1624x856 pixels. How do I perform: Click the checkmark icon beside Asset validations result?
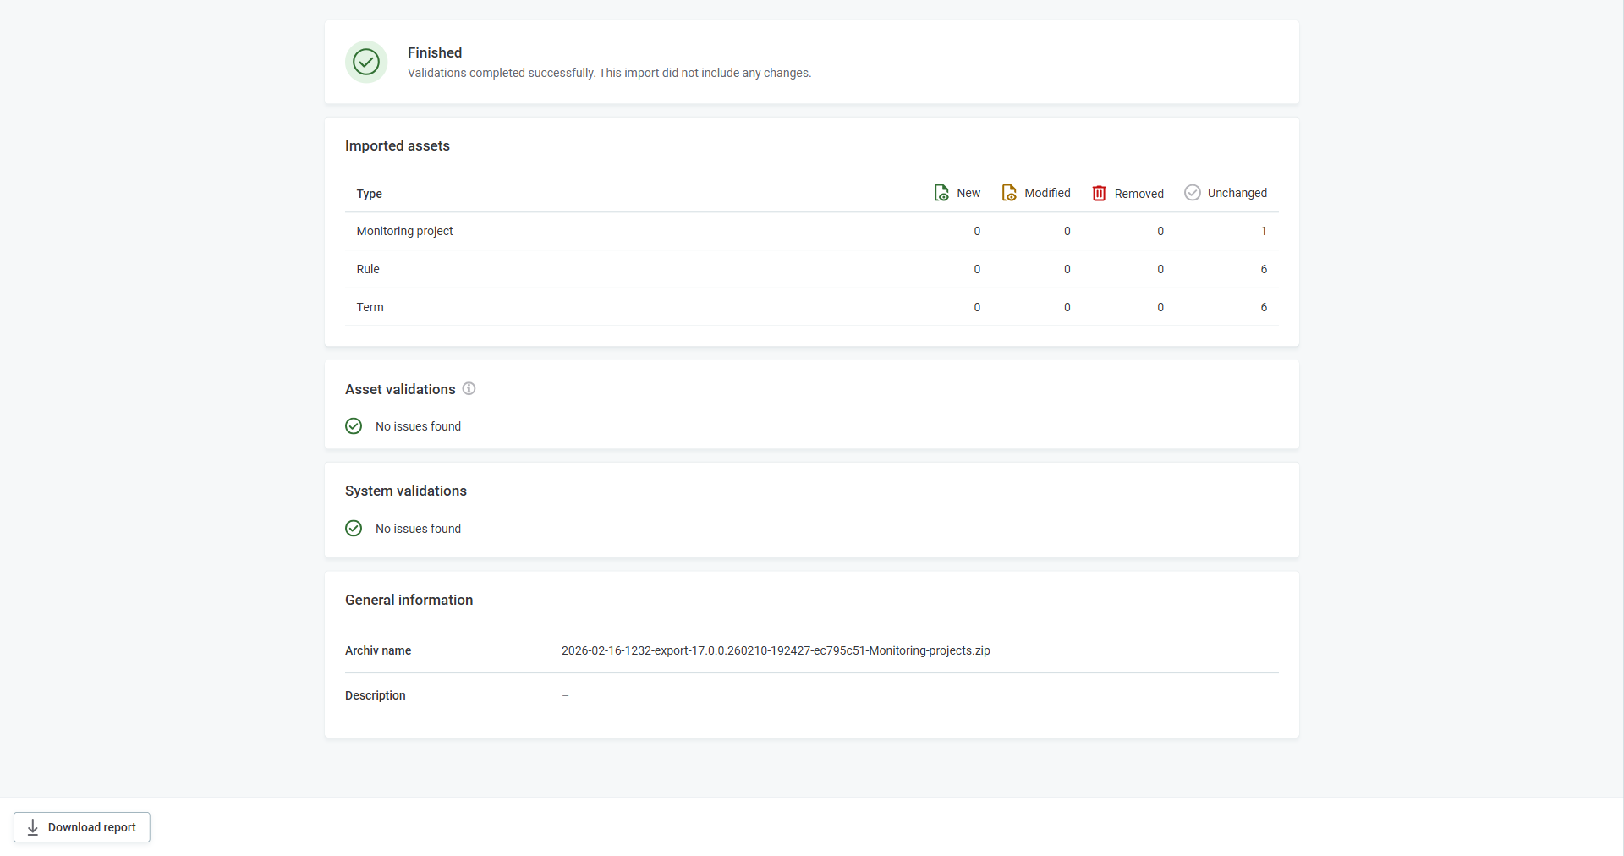click(x=354, y=425)
